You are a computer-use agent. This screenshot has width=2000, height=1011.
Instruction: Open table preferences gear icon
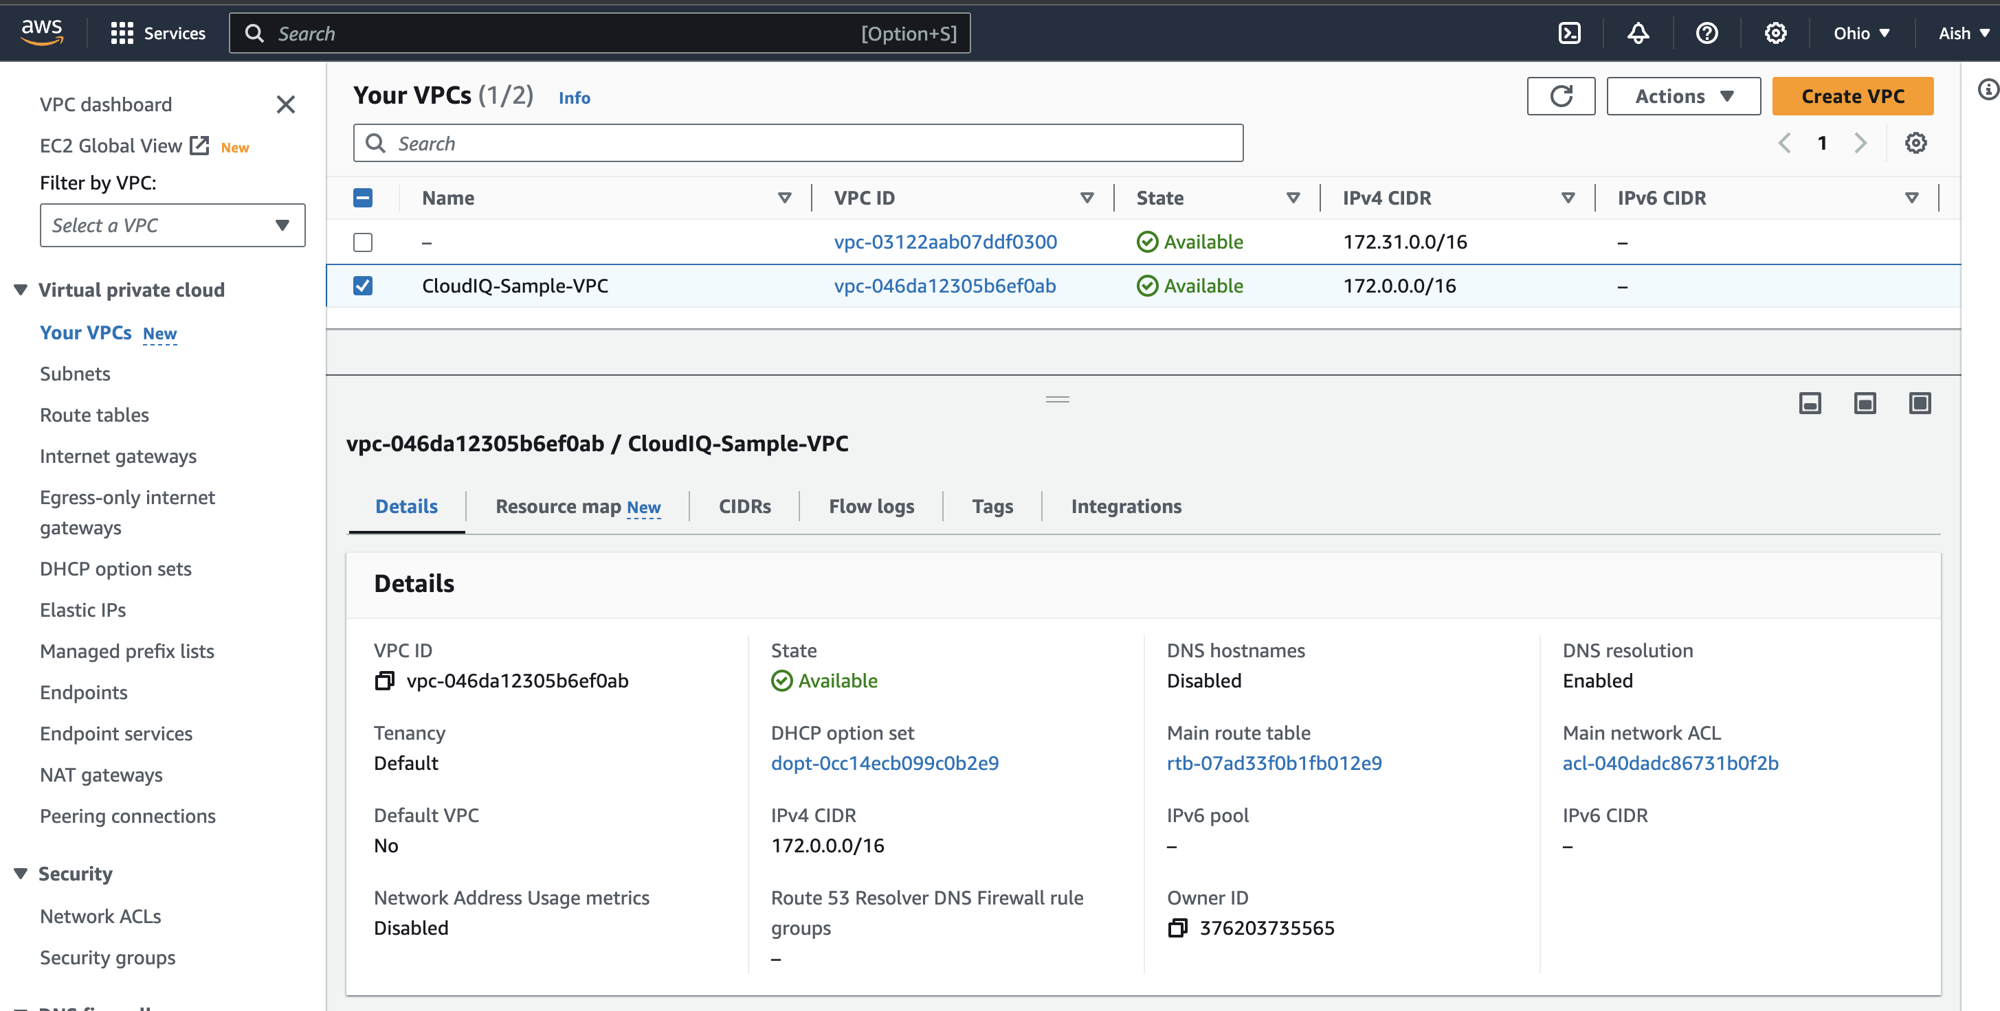(x=1915, y=143)
